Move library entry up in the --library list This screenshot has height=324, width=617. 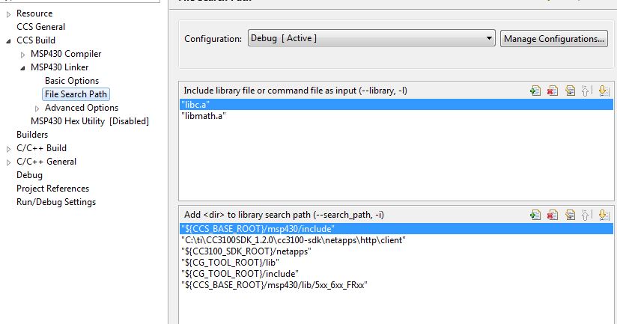586,91
